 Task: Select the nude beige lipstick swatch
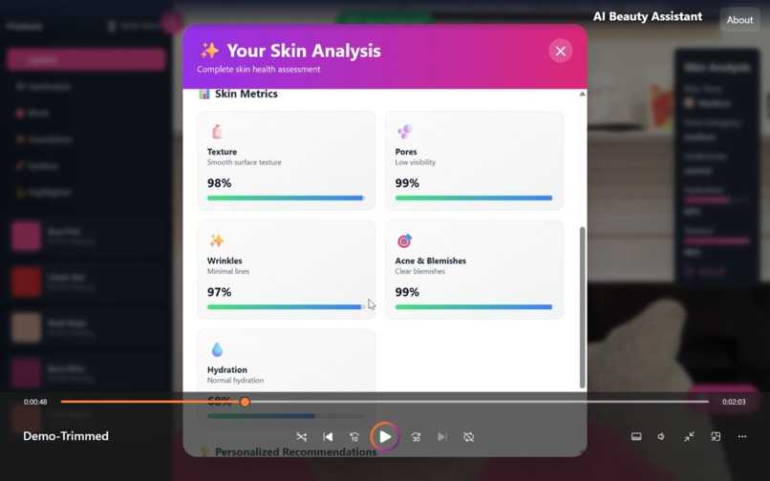click(x=26, y=327)
